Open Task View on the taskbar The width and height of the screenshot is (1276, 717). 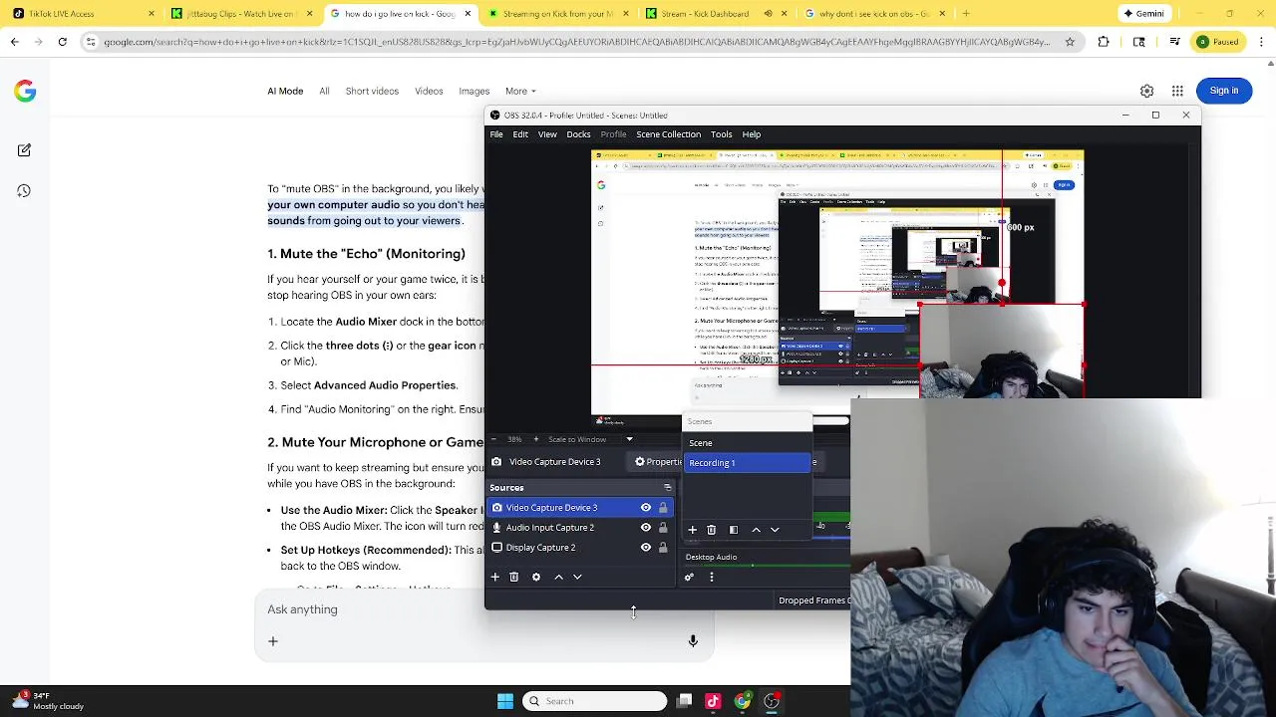click(684, 701)
